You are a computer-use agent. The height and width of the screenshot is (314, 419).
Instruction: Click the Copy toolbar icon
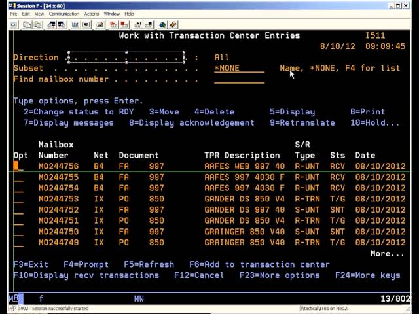click(x=27, y=25)
